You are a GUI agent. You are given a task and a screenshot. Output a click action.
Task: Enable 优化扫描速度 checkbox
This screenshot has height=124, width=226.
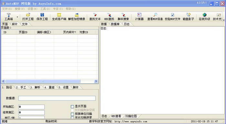[72, 118]
